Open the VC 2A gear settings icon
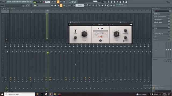 click(71, 22)
